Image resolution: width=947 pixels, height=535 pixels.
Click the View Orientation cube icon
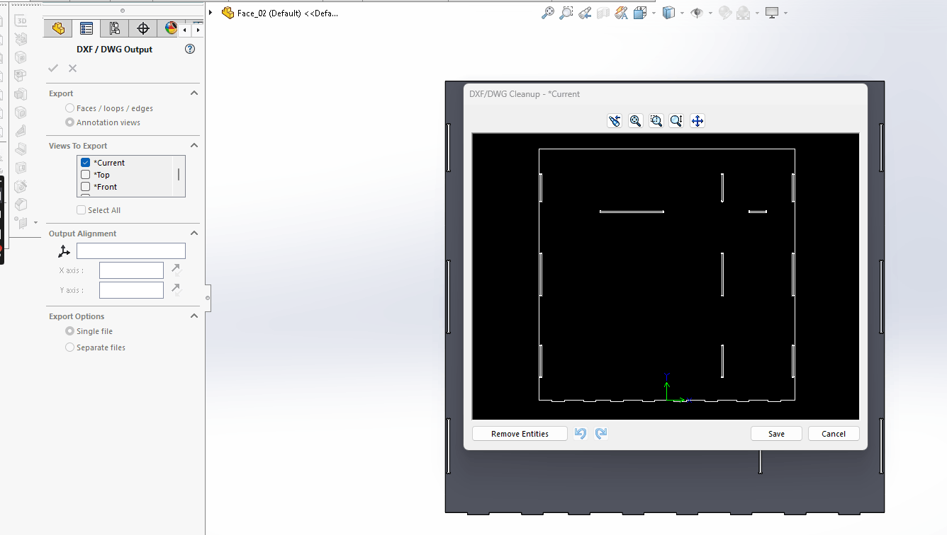[x=640, y=13]
